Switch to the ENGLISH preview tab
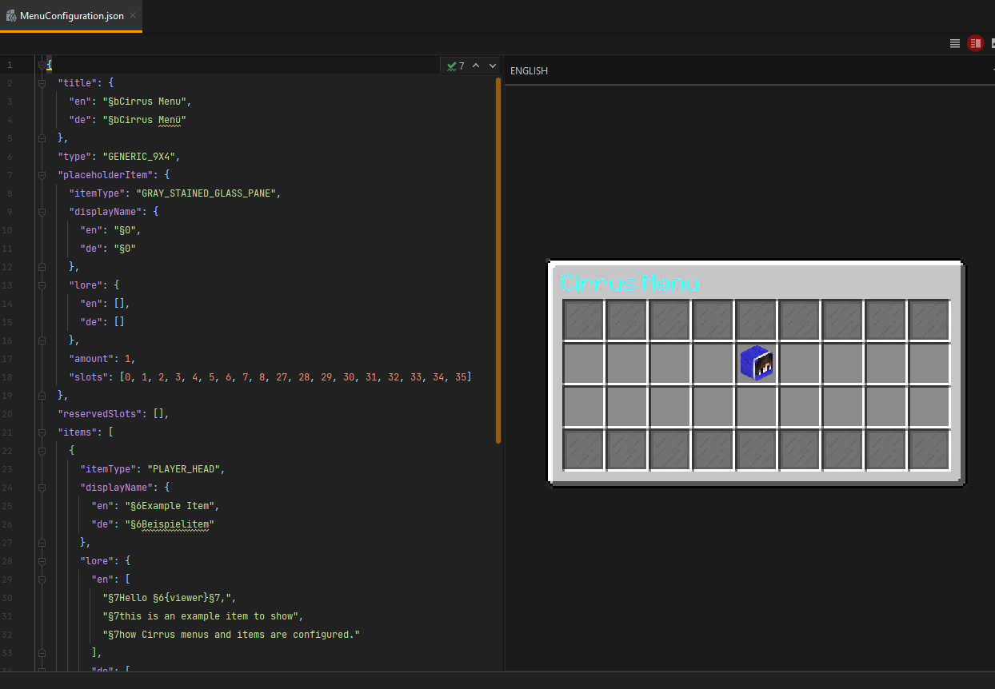The width and height of the screenshot is (995, 689). (x=529, y=70)
